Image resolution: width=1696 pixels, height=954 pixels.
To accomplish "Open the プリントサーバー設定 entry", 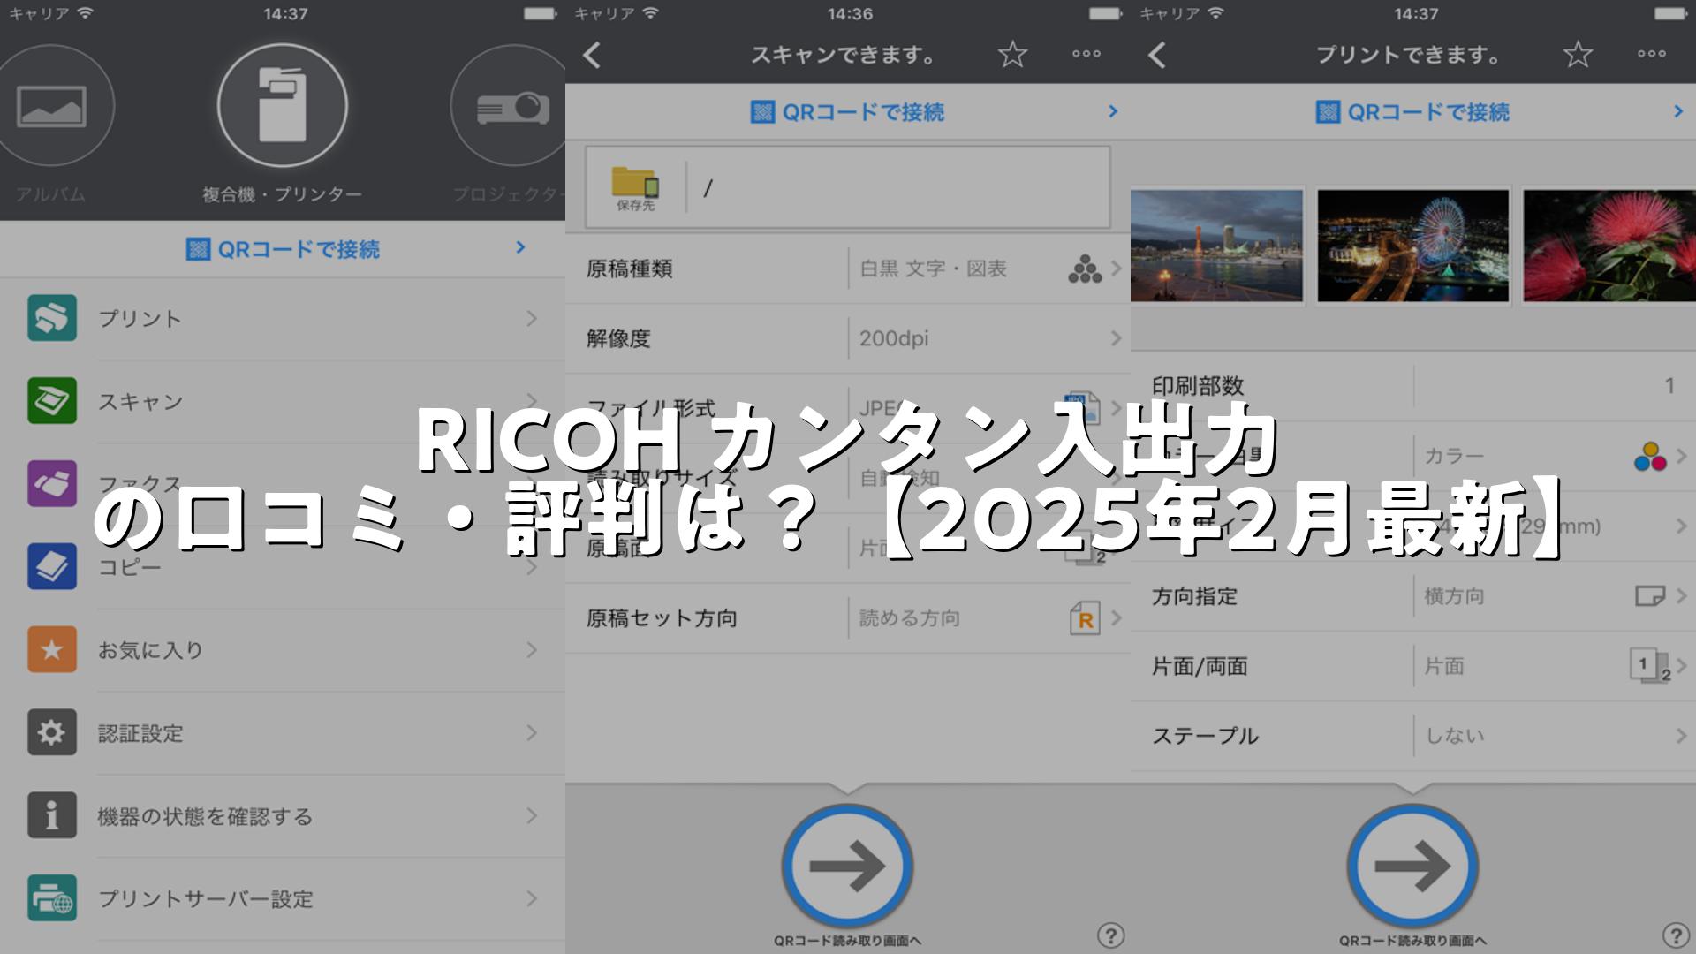I will 283,897.
